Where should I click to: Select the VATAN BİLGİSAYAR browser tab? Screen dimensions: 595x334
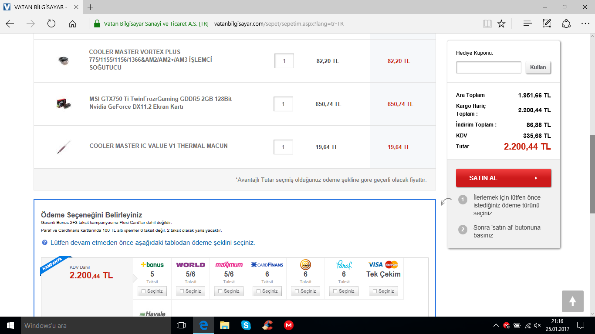(x=41, y=7)
